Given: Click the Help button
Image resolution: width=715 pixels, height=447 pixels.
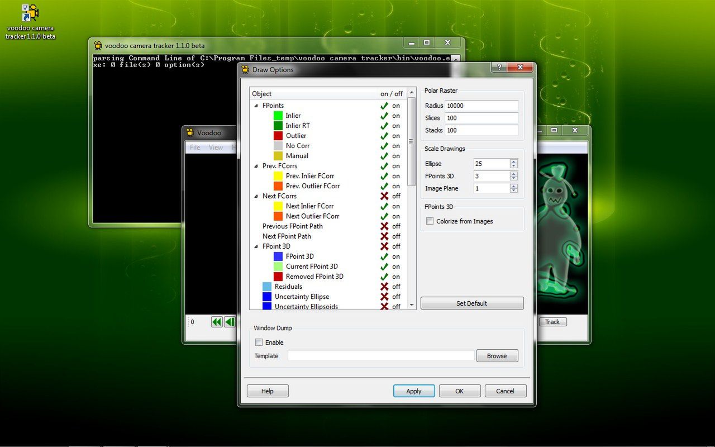Looking at the screenshot, I should coord(268,391).
